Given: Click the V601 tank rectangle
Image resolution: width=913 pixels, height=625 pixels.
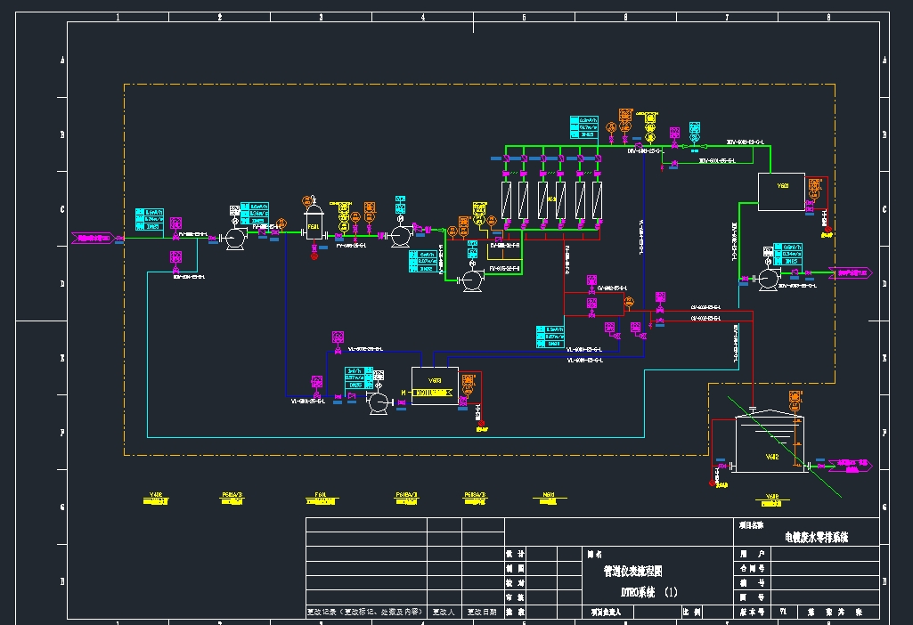Looking at the screenshot, I should tap(781, 191).
